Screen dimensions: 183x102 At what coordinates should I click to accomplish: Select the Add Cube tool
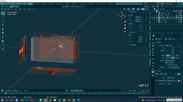(x=3, y=45)
